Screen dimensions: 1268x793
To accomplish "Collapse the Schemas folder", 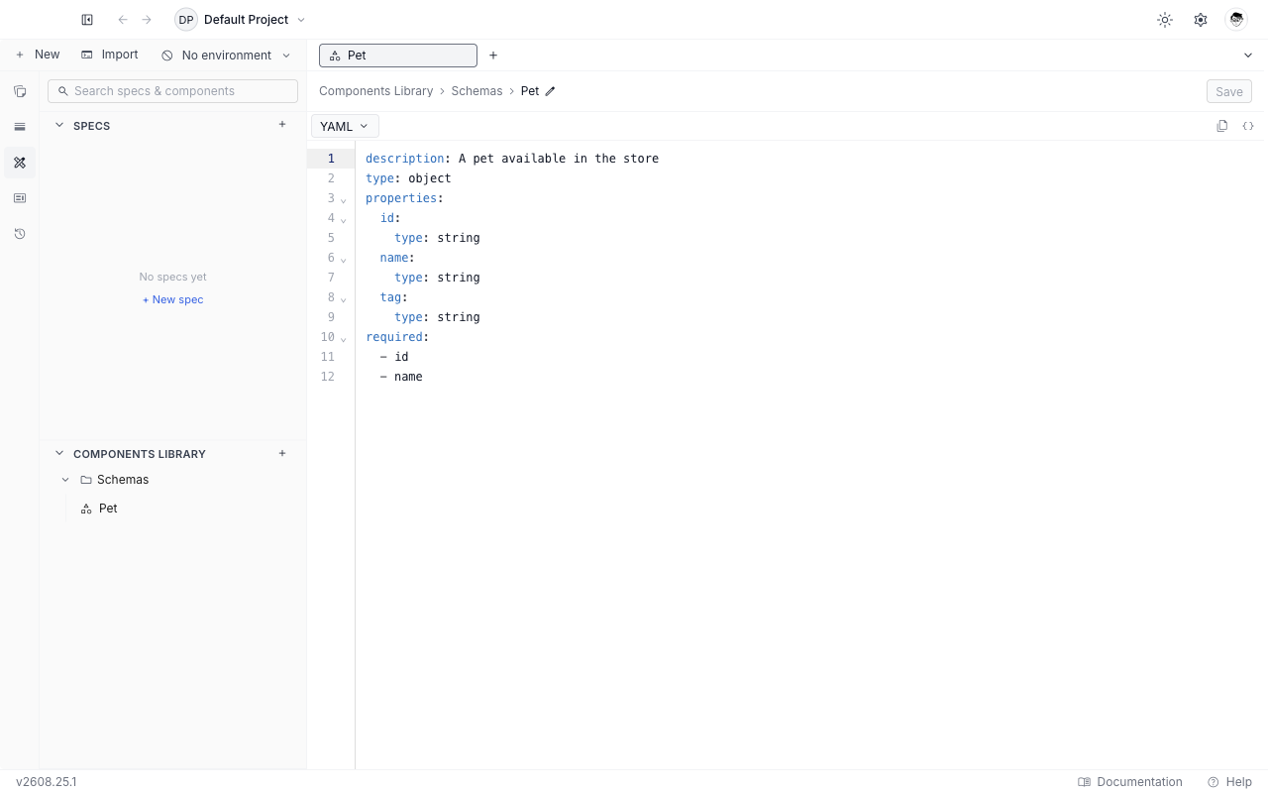I will click(x=65, y=480).
